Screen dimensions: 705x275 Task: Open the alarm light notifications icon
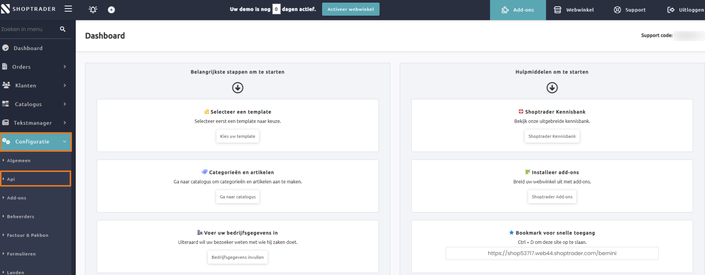click(93, 10)
